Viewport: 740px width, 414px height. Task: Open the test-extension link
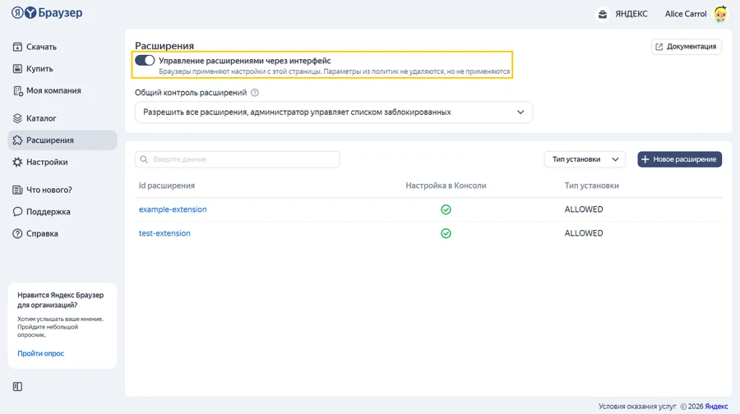164,233
